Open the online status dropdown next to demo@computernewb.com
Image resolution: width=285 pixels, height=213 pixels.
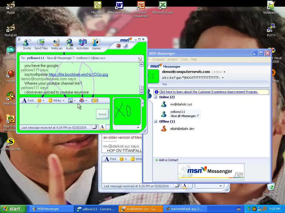tap(225, 72)
